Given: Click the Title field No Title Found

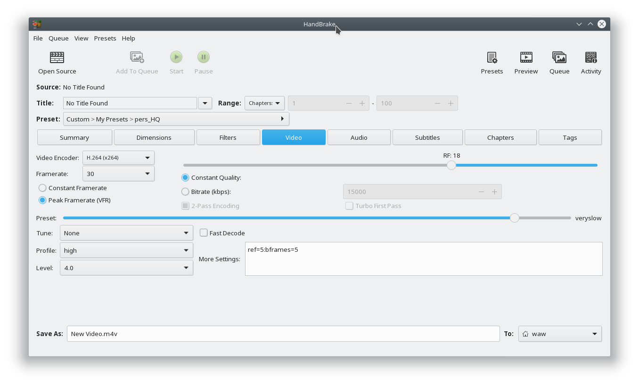Looking at the screenshot, I should pyautogui.click(x=130, y=103).
